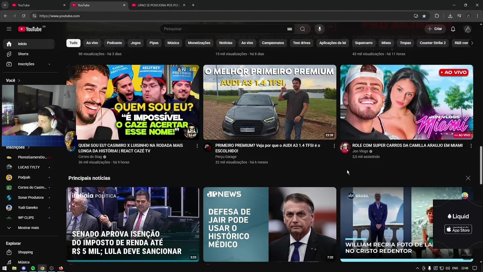Dismiss the Principais notícias section
The height and width of the screenshot is (272, 483).
[x=468, y=178]
